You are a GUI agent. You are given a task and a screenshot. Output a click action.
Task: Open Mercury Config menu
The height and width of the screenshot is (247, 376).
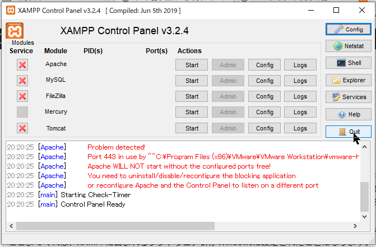click(x=264, y=112)
